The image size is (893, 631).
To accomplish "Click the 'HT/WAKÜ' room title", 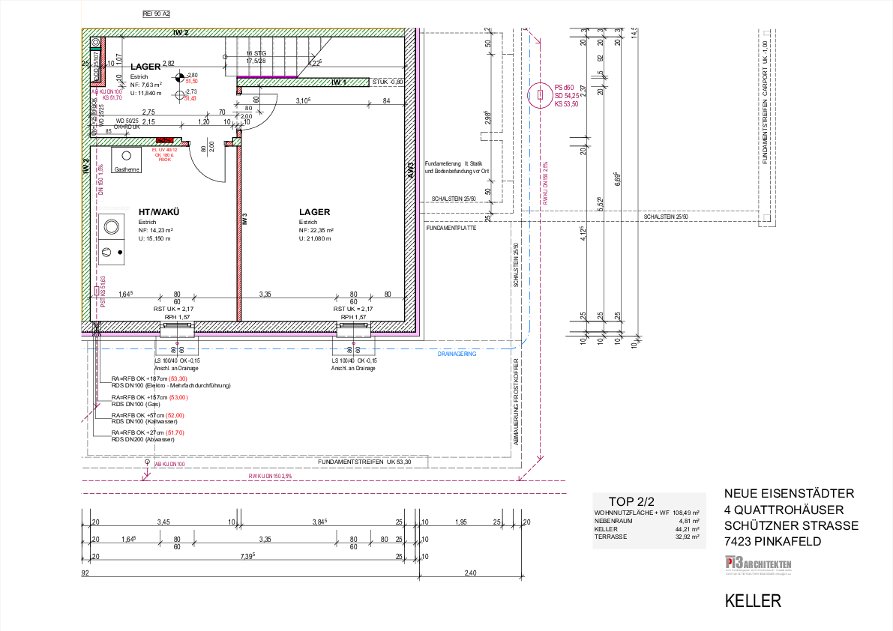I will click(x=159, y=212).
